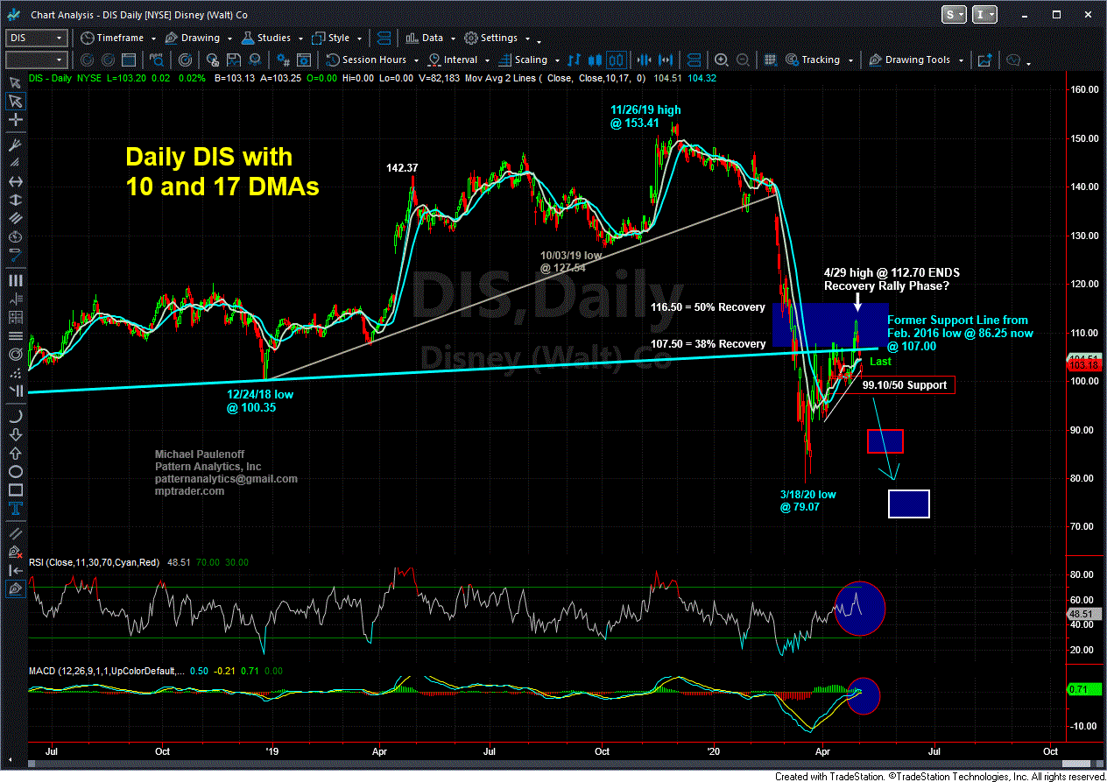Click the '99.10/50 Support' label
The width and height of the screenshot is (1107, 782).
coord(905,384)
